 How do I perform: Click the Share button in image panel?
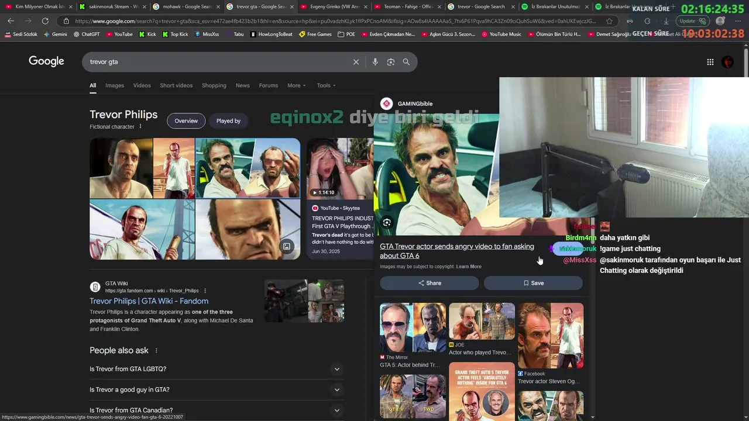[x=430, y=283]
